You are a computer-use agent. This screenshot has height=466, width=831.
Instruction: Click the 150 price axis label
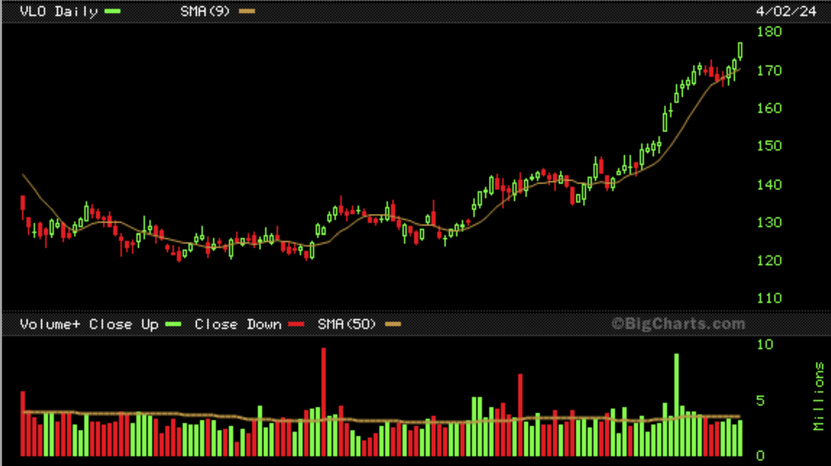769,146
